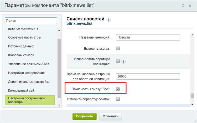Screen dimensions: 197x123
Task: Focus the Поиск search field
Action: pyautogui.click(x=31, y=20)
